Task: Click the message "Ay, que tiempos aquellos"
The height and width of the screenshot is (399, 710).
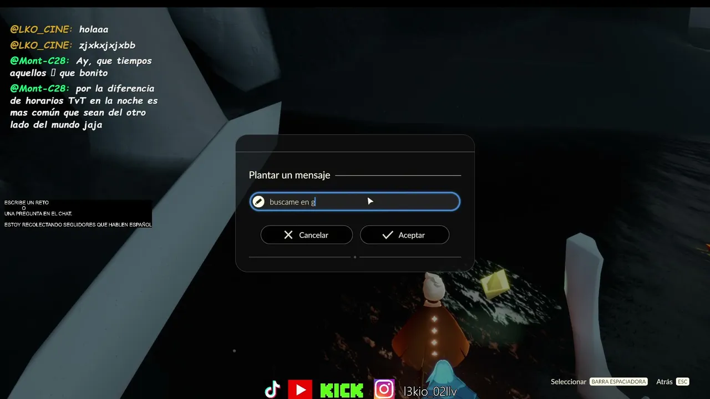Action: point(81,67)
